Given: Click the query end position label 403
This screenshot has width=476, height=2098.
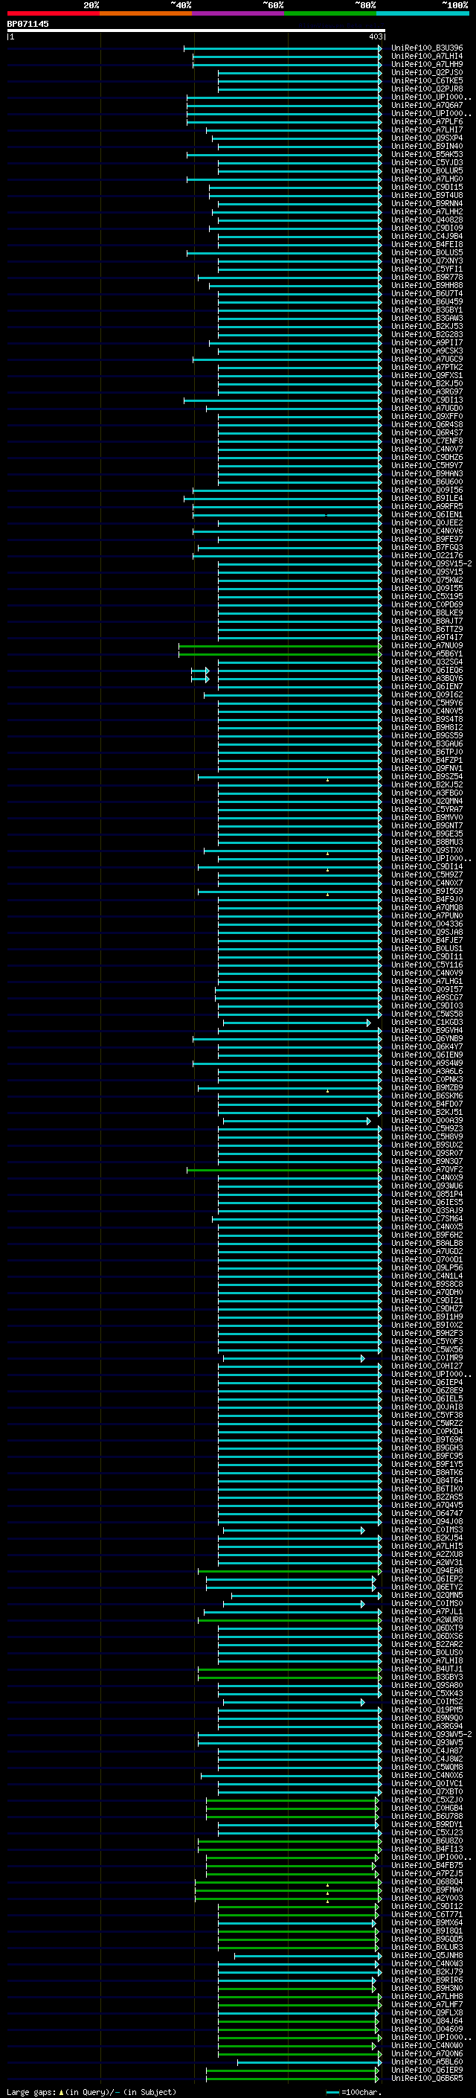Looking at the screenshot, I should (375, 36).
